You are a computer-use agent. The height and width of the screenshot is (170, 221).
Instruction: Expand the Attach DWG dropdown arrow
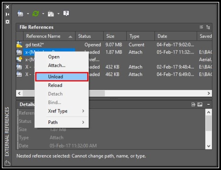point(28,14)
